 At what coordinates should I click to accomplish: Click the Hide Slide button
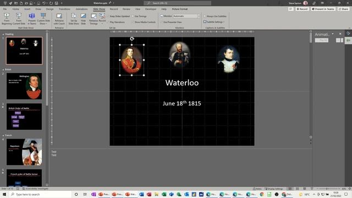click(x=83, y=19)
